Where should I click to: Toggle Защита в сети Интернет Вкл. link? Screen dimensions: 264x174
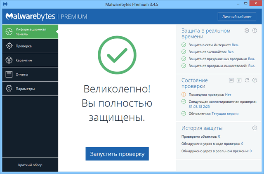click(235, 45)
